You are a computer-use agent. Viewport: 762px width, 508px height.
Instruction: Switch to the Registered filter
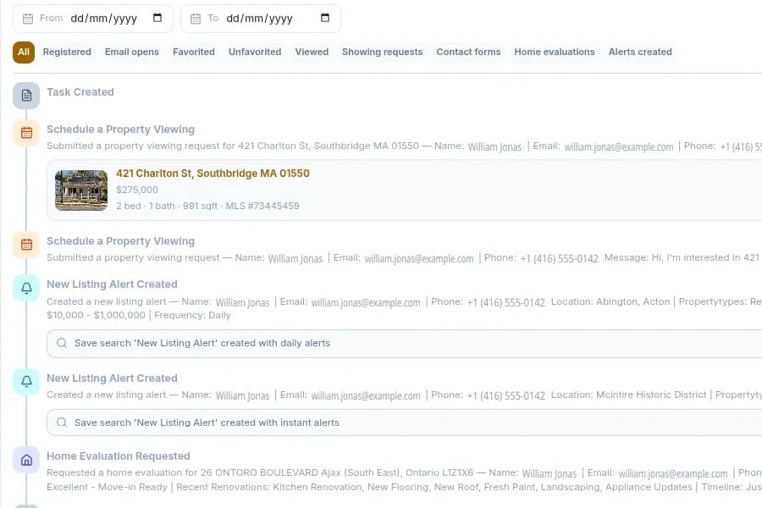[x=67, y=52]
